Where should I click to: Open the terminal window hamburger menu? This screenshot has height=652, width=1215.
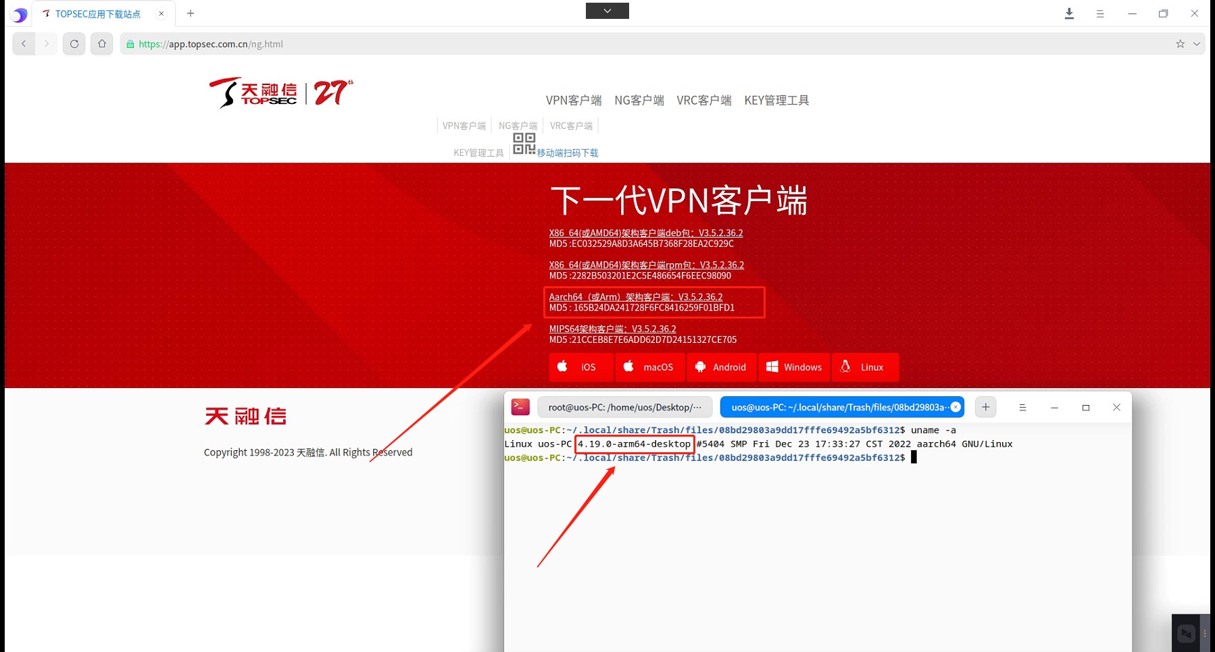(1022, 408)
